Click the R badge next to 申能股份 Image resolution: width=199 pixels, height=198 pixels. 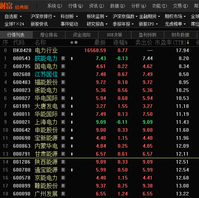(63, 130)
